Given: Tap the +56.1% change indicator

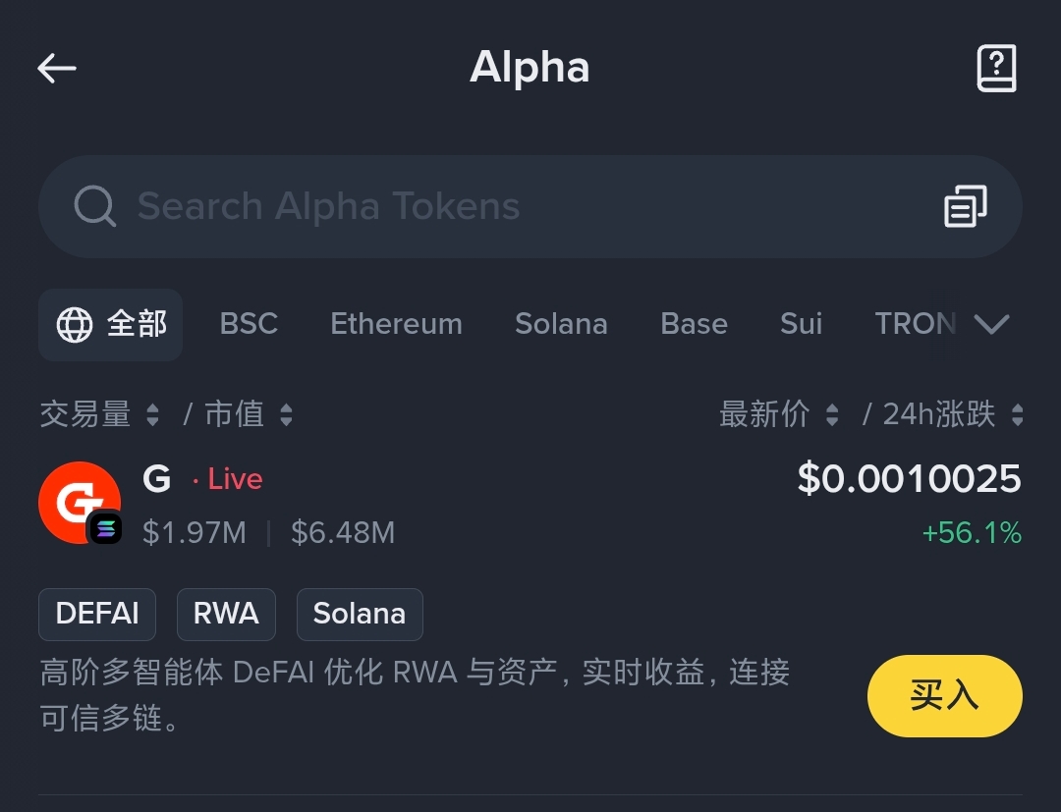Looking at the screenshot, I should [x=972, y=531].
